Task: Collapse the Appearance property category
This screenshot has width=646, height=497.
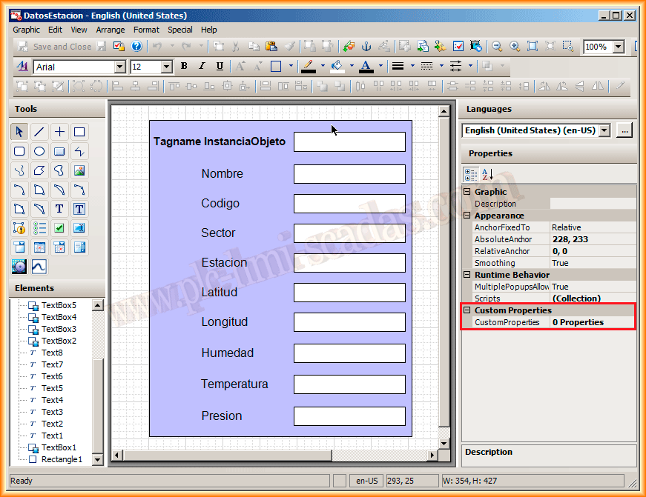Action: click(467, 216)
